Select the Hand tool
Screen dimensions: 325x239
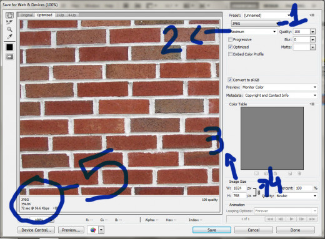pyautogui.click(x=9, y=15)
